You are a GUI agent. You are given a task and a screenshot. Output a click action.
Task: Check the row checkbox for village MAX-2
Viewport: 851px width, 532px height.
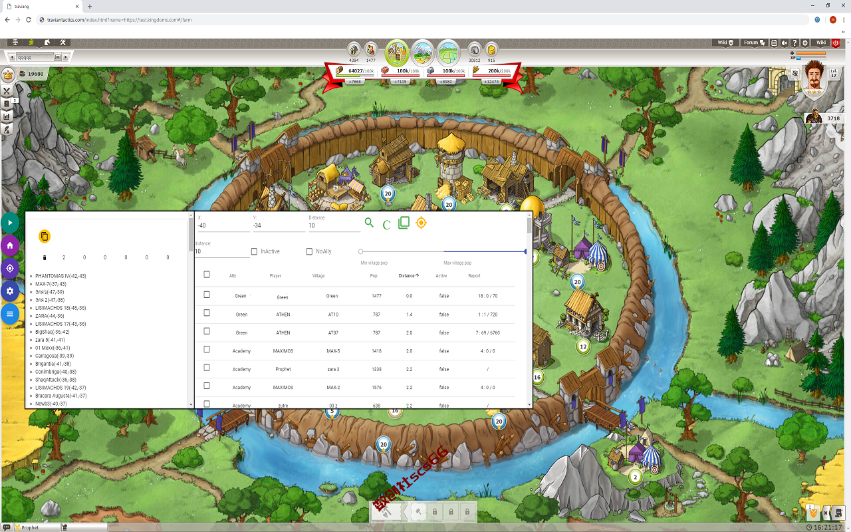point(207,386)
